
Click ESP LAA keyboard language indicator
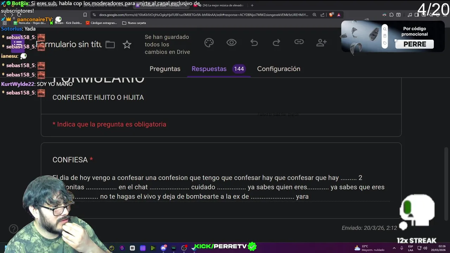pos(411,248)
